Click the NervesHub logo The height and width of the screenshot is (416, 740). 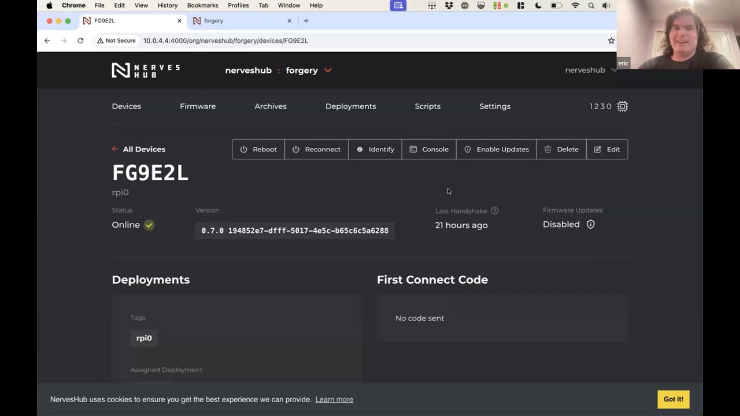[146, 70]
